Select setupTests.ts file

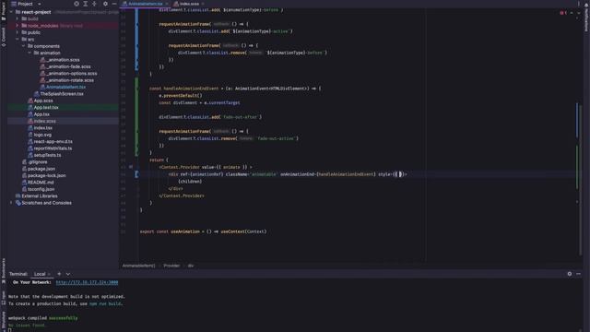(x=47, y=155)
